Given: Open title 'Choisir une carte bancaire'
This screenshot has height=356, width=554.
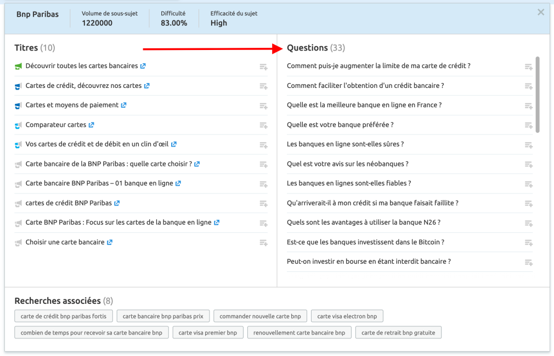Looking at the screenshot, I should click(x=65, y=242).
